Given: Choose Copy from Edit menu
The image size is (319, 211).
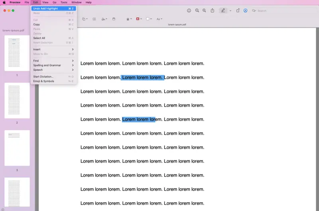Looking at the screenshot, I should pyautogui.click(x=53, y=24).
